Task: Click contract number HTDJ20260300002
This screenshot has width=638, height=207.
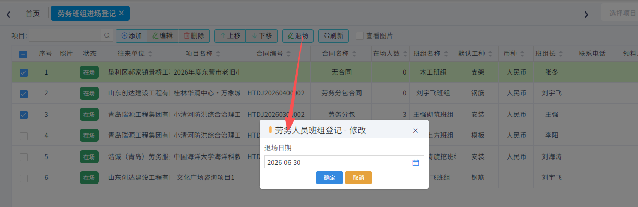Action: (x=276, y=114)
